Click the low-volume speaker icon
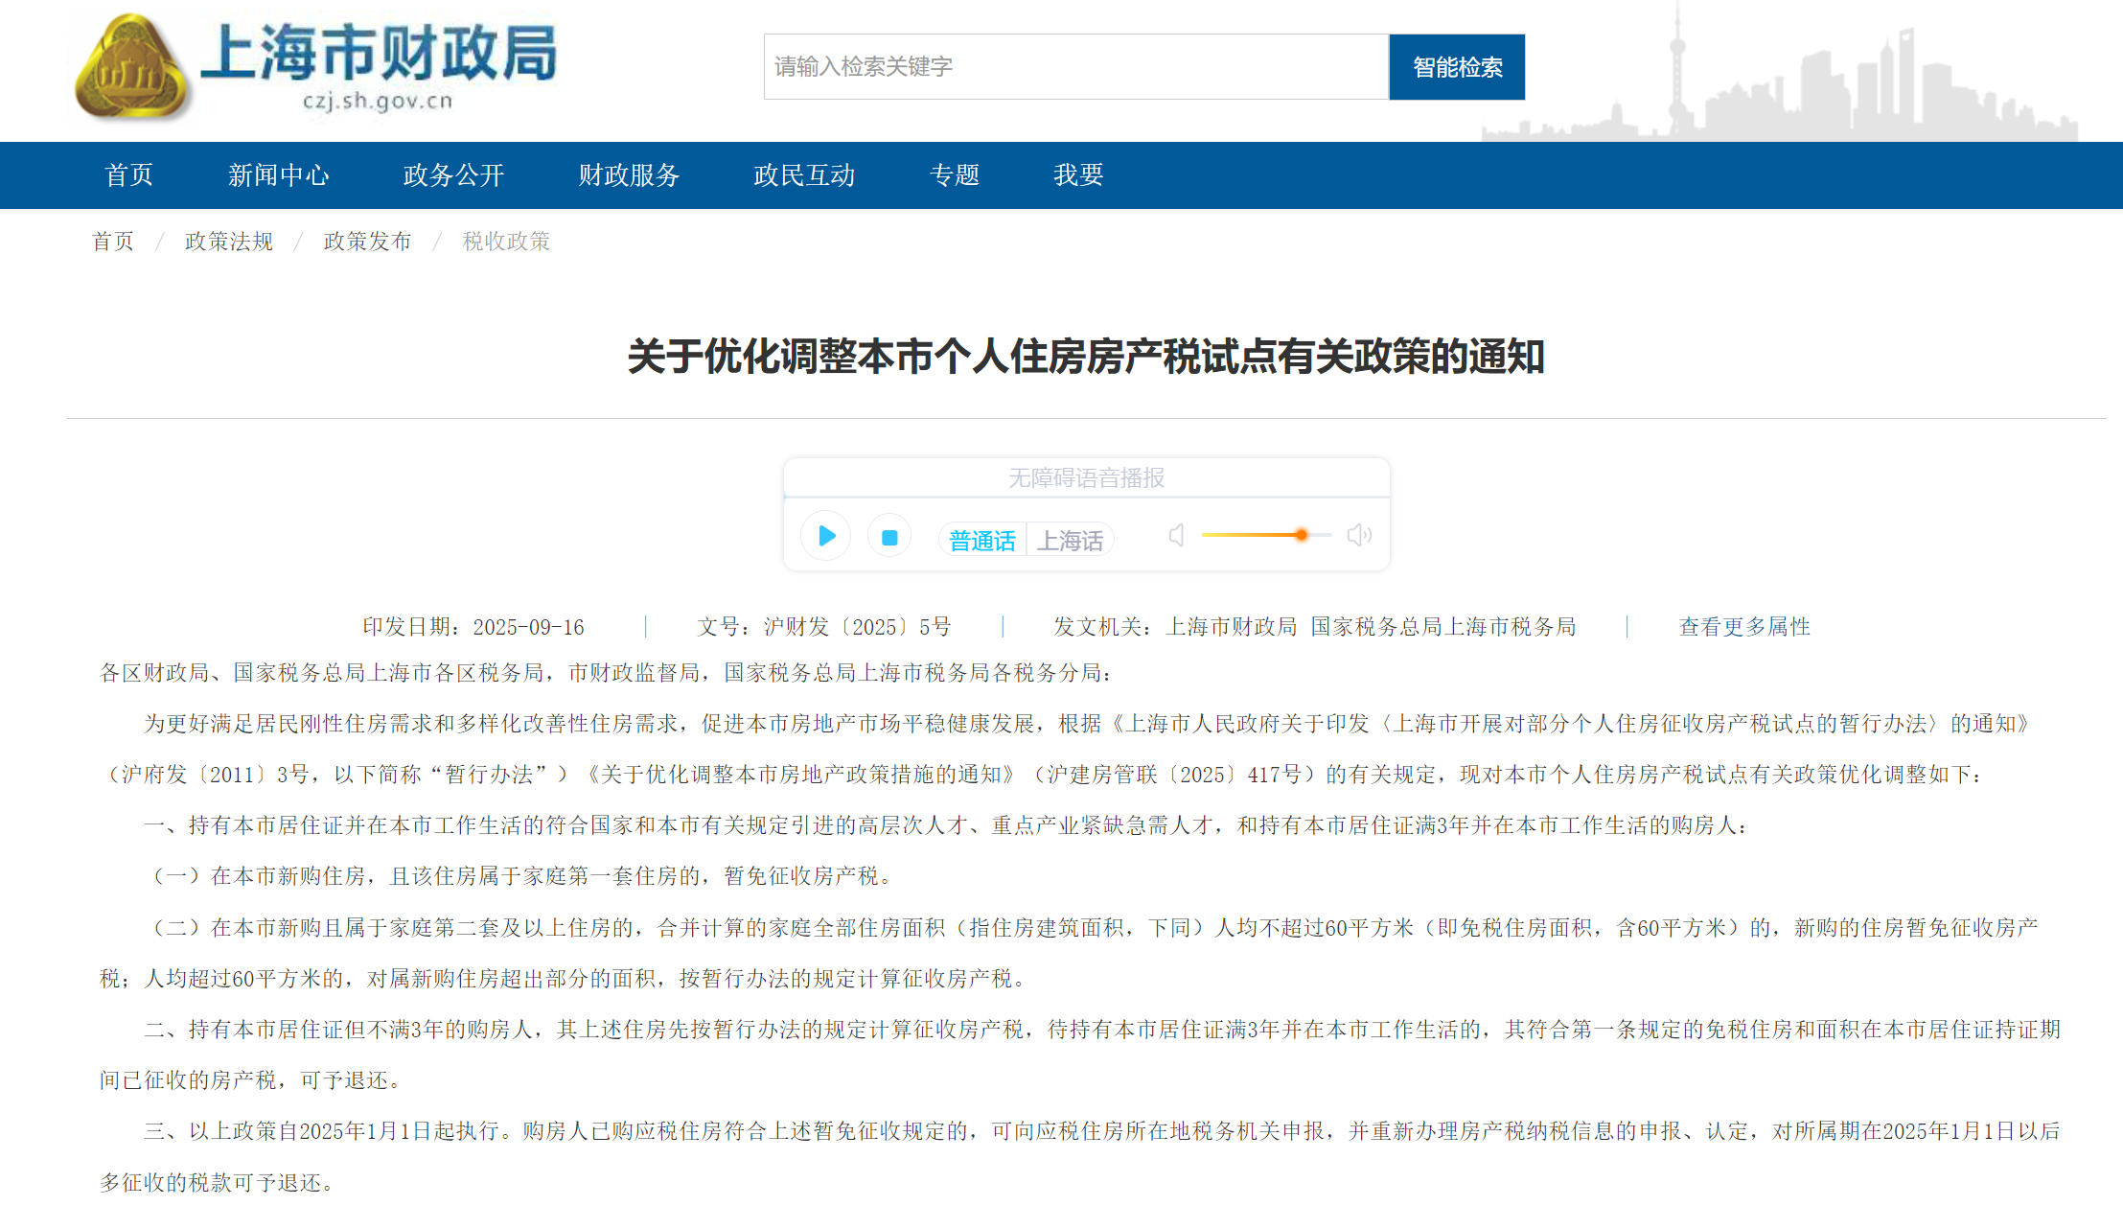This screenshot has height=1229, width=2123. [x=1177, y=535]
